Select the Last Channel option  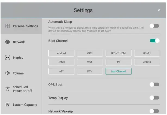pyautogui.click(x=118, y=71)
